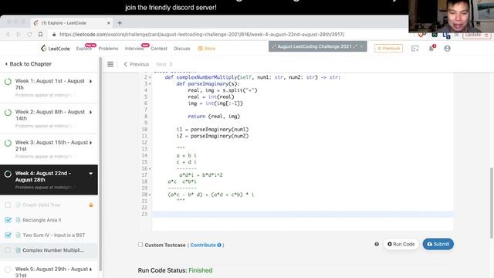Open the Rectangle Area II problem

click(x=42, y=220)
